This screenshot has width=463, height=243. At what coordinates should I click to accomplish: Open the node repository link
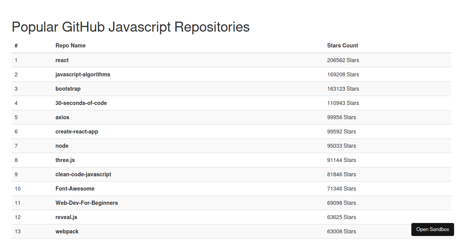(x=62, y=146)
